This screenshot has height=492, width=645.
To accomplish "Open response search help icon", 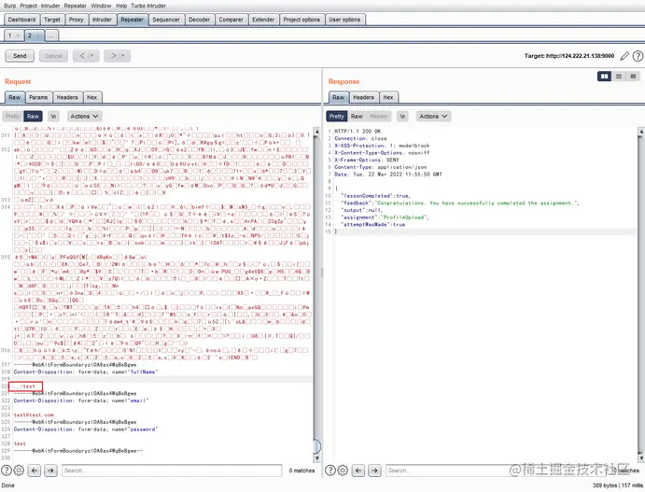I will click(x=330, y=471).
